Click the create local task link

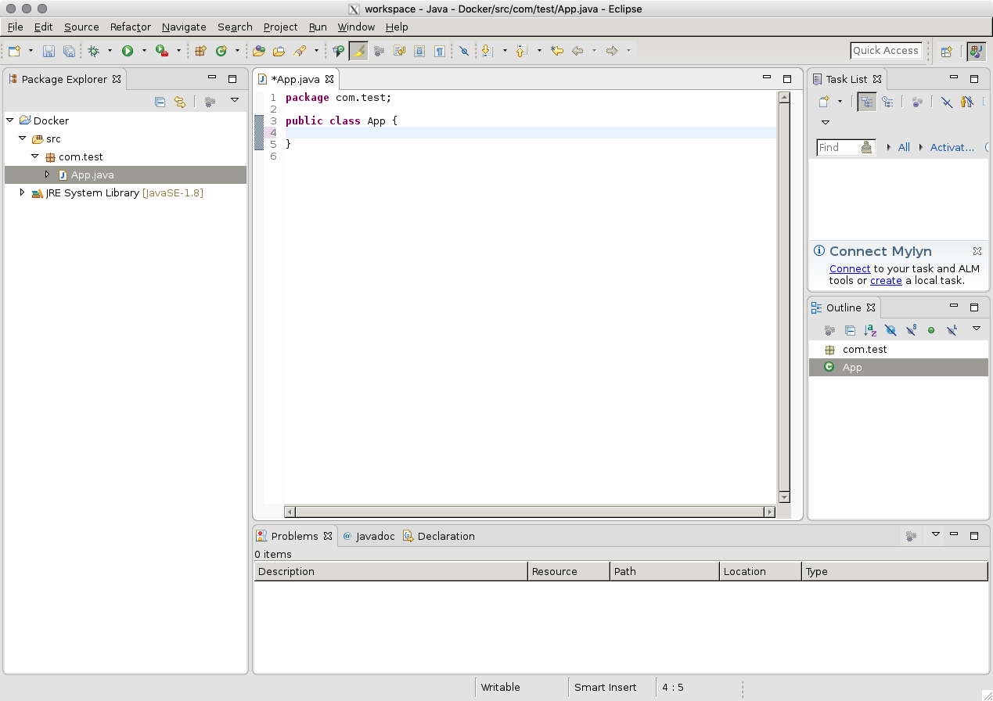[886, 280]
